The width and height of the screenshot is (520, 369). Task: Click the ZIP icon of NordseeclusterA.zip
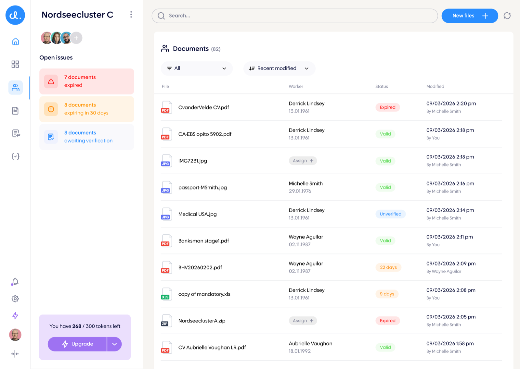point(166,321)
